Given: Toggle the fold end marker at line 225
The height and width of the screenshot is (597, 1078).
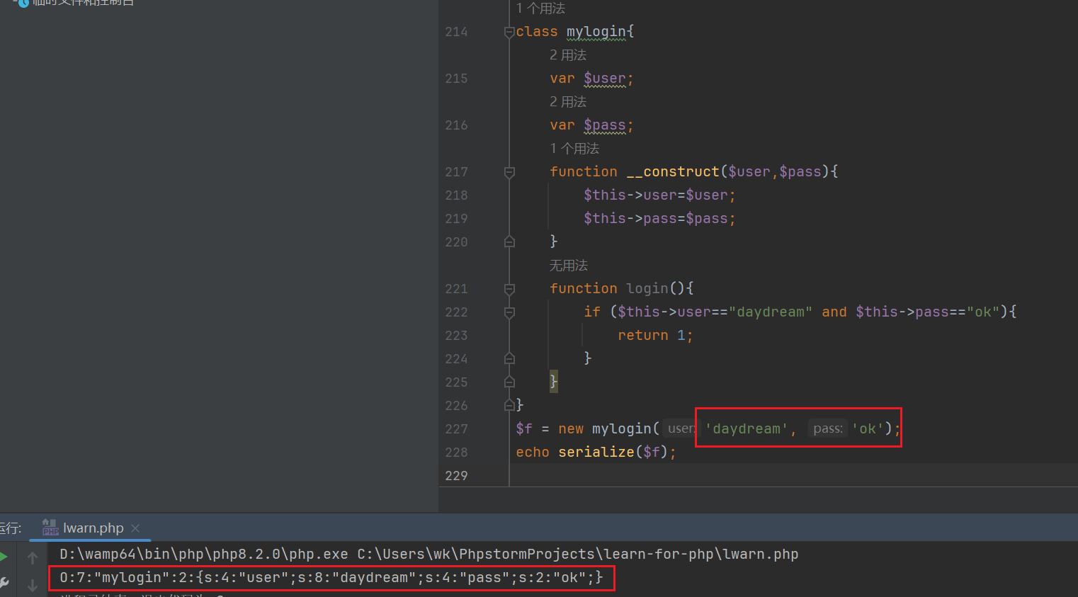Looking at the screenshot, I should pyautogui.click(x=509, y=382).
